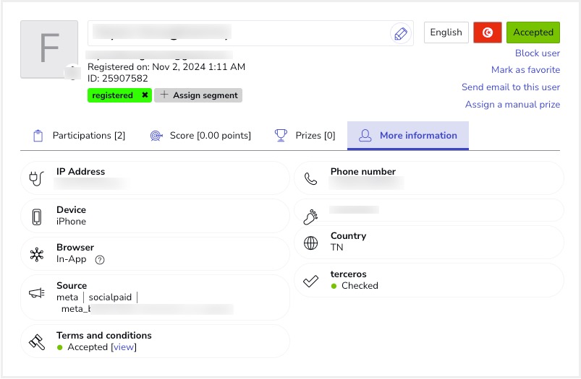Open the Participations [2] tab
This screenshot has width=581, height=379.
pos(79,136)
